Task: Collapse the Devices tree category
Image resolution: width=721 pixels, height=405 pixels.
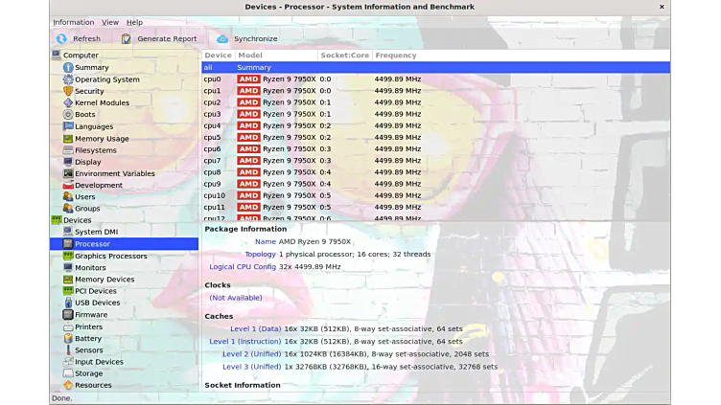Action: (57, 220)
